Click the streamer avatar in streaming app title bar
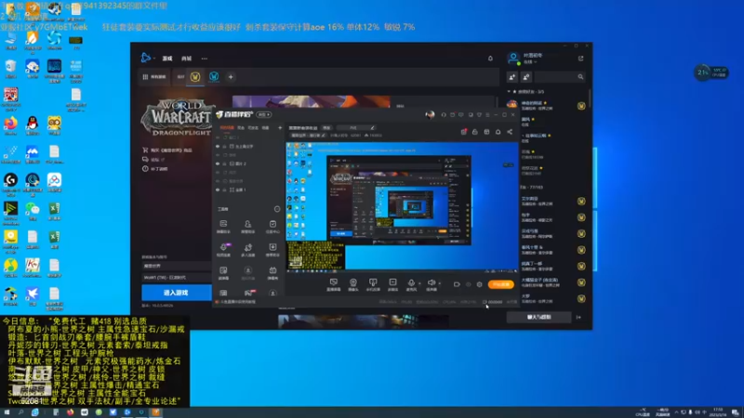 pyautogui.click(x=430, y=114)
